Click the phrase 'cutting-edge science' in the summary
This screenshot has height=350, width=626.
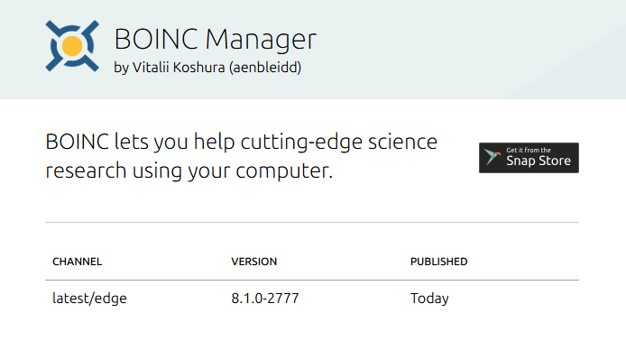(x=339, y=143)
